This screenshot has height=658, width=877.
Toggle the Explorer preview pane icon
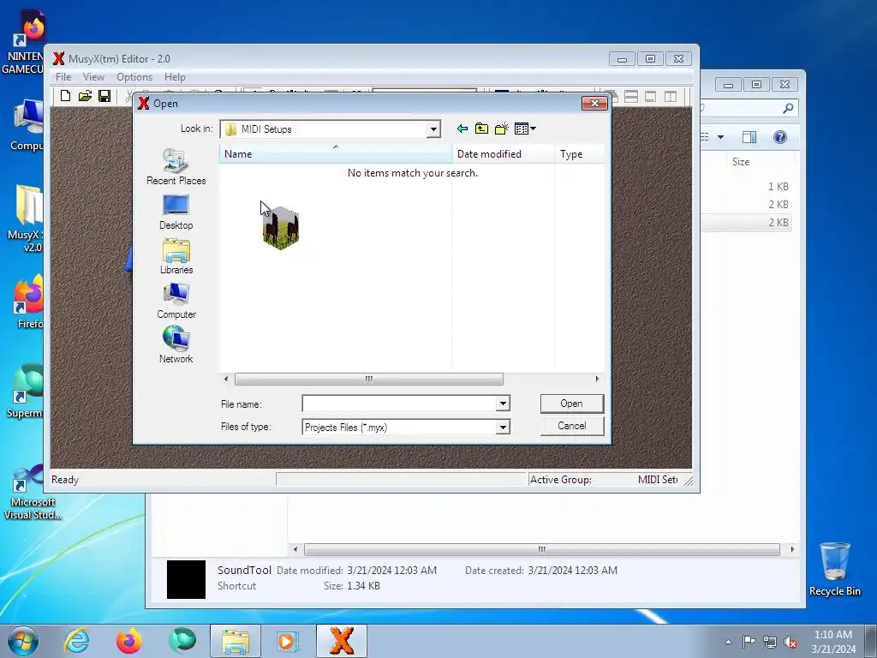pyautogui.click(x=749, y=137)
